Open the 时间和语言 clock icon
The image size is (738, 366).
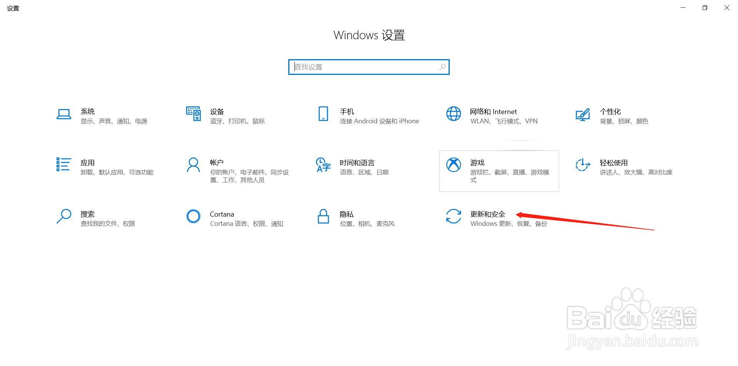coord(323,165)
